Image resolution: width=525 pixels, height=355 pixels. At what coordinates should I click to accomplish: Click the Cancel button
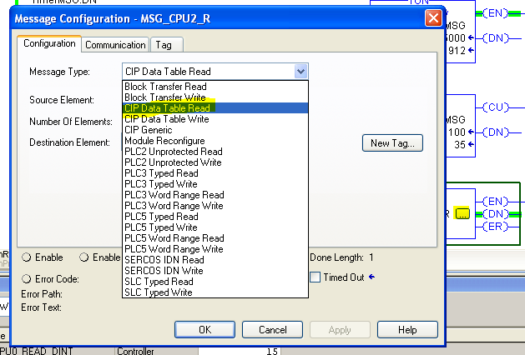[x=272, y=330]
